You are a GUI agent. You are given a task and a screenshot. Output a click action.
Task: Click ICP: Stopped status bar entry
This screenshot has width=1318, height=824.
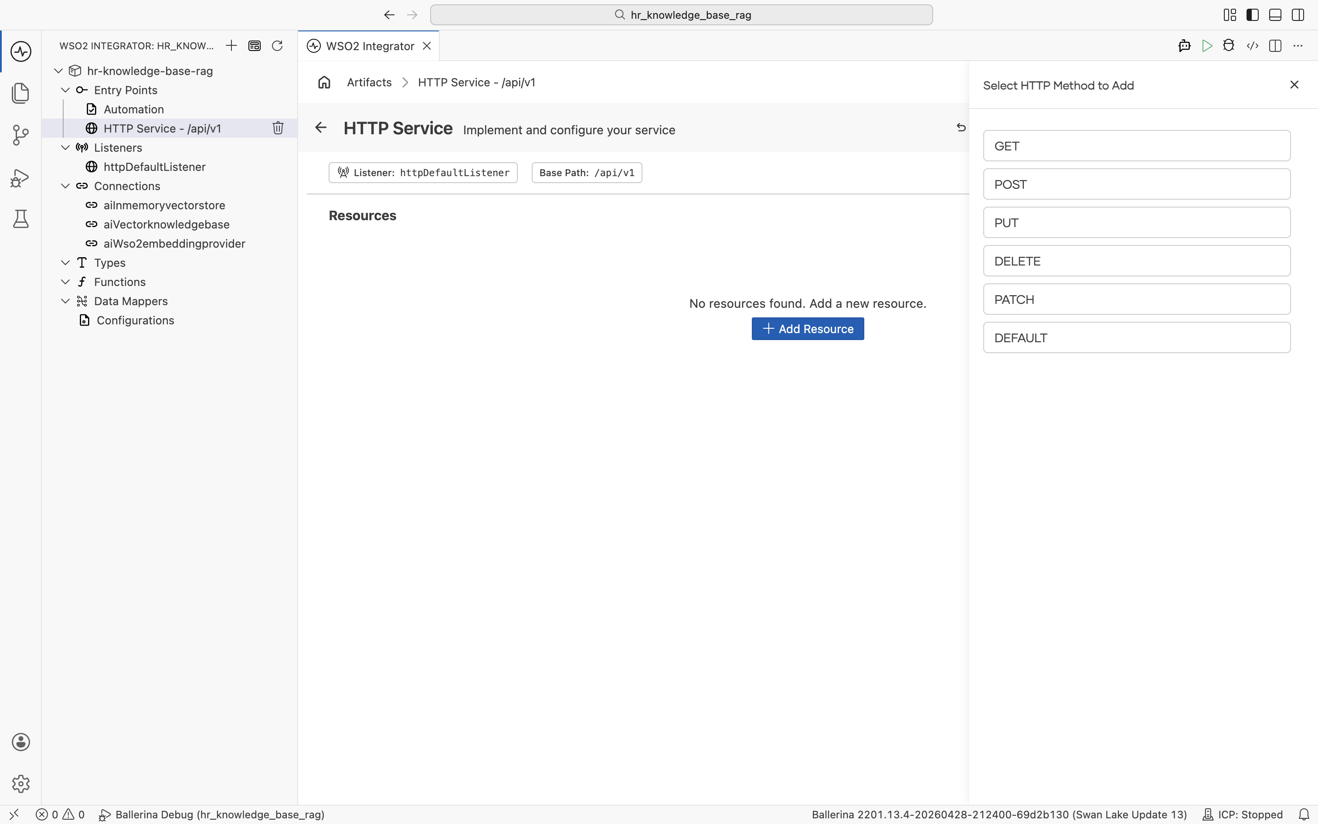[1242, 814]
